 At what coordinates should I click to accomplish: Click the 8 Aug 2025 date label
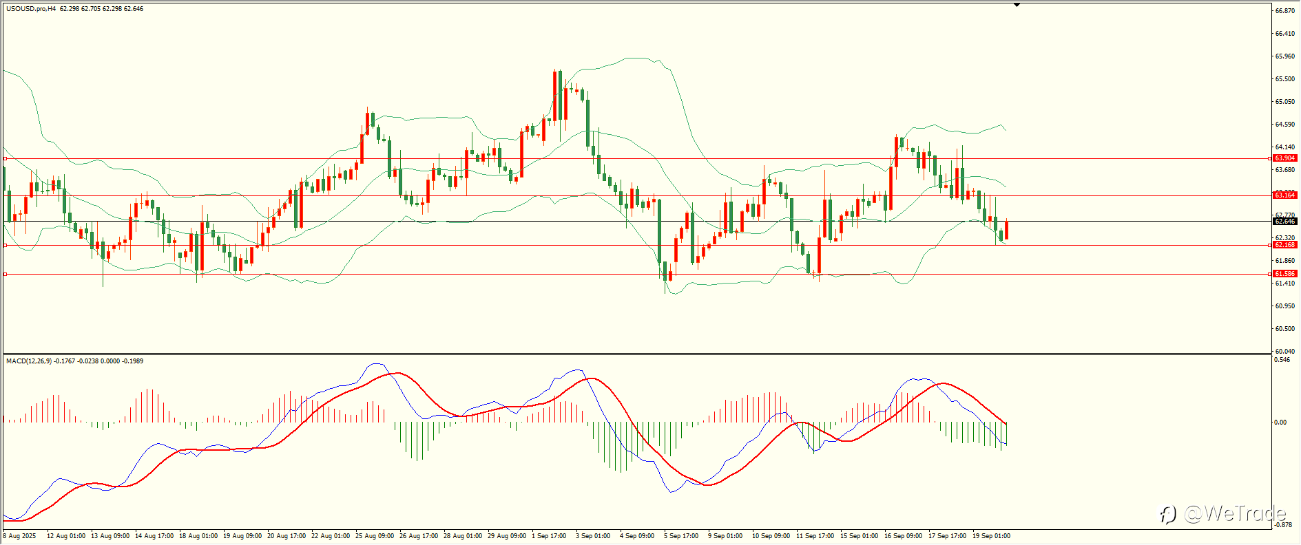19,535
